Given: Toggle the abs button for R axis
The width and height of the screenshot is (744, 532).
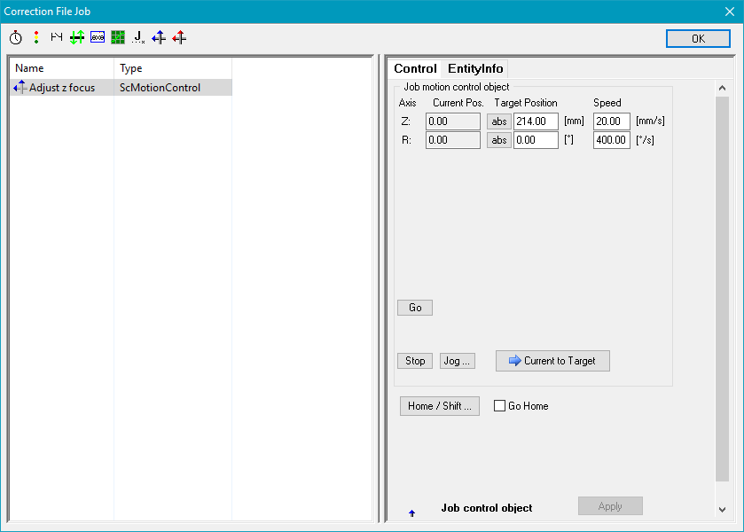Looking at the screenshot, I should coord(499,140).
